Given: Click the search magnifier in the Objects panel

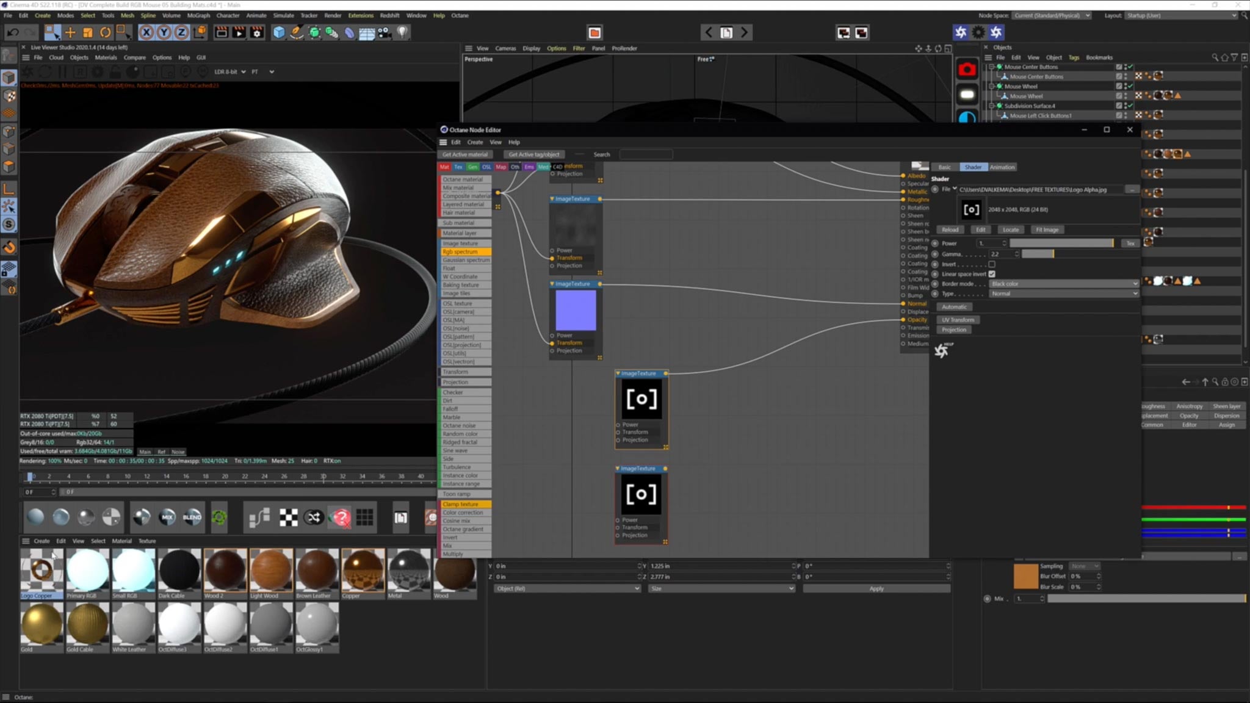Looking at the screenshot, I should [x=1215, y=57].
